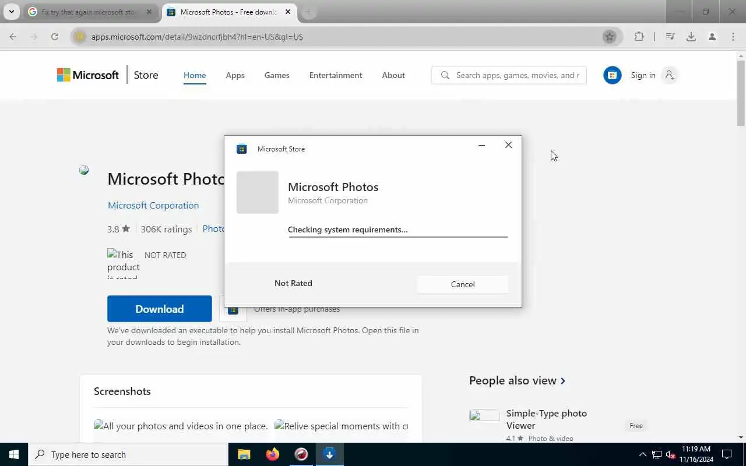The image size is (746, 466).
Task: Cancel the Microsoft Photos installation
Action: click(463, 284)
